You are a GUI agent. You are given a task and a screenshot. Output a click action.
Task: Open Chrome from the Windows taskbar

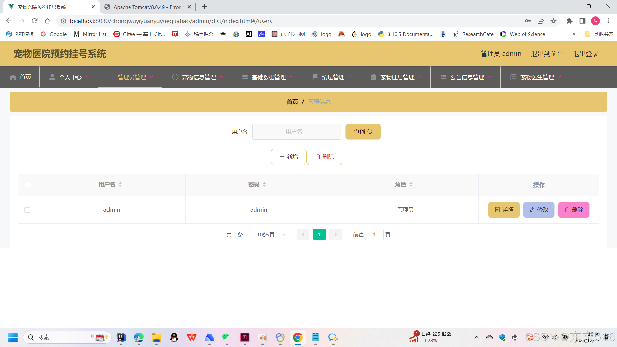298,337
